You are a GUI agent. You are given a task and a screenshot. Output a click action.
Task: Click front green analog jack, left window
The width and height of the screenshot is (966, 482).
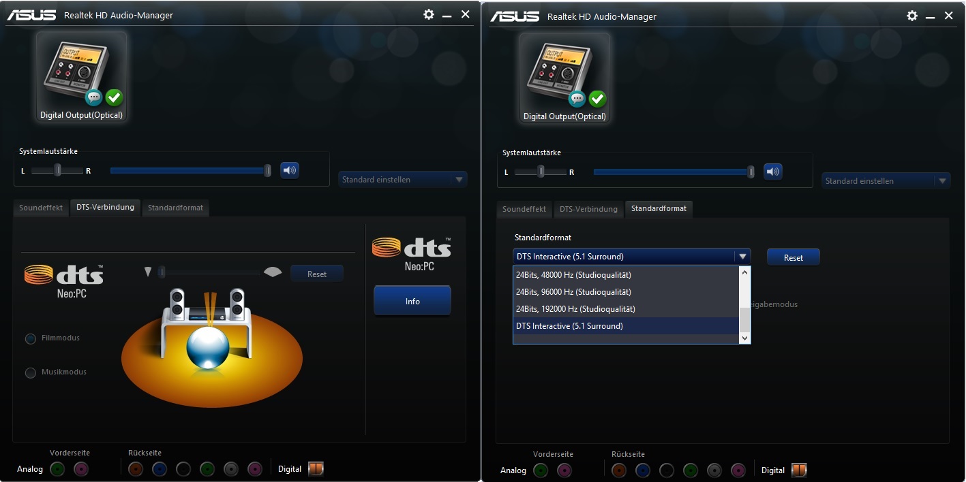pyautogui.click(x=58, y=468)
